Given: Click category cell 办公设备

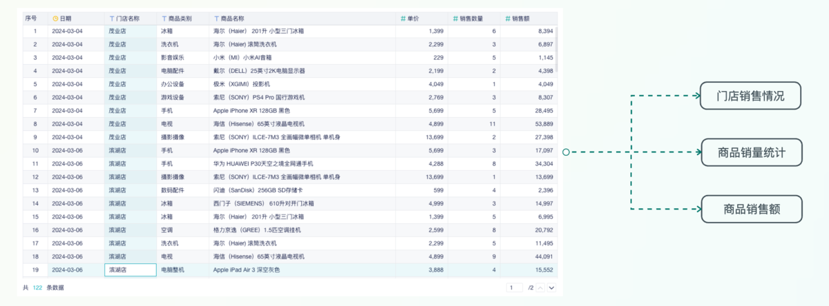Looking at the screenshot, I should point(182,84).
